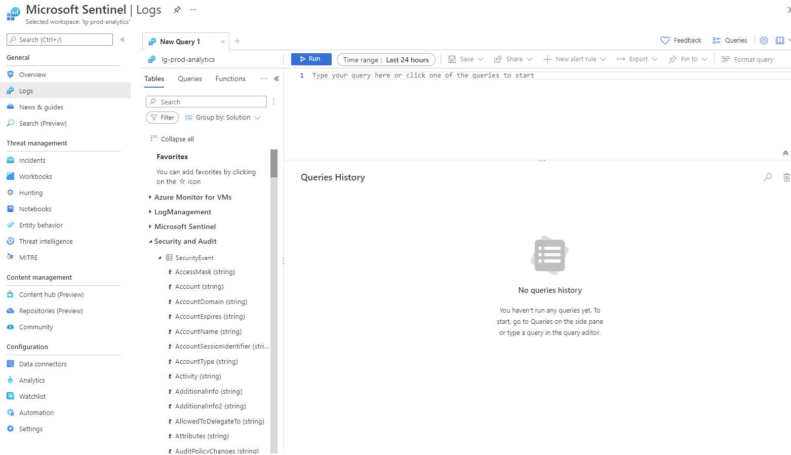Viewport: 791px width, 455px height.
Task: Delete the queries history with the trash icon
Action: [786, 177]
